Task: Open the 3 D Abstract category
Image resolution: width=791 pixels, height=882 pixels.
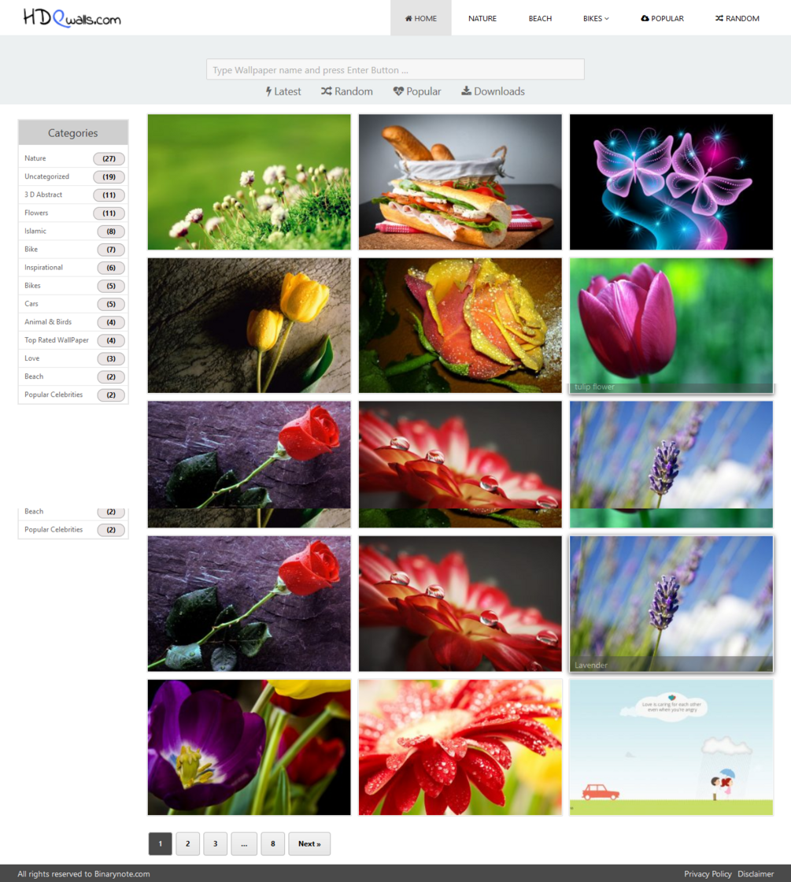Action: pyautogui.click(x=43, y=195)
